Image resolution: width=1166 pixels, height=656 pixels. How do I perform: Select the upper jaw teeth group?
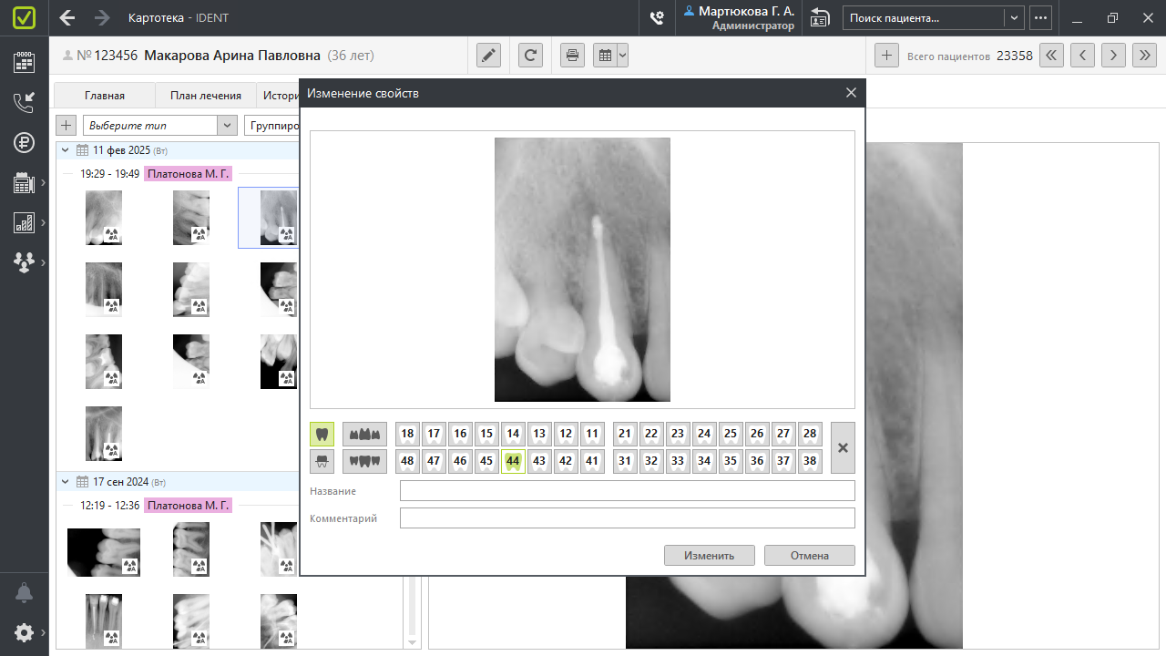point(364,434)
